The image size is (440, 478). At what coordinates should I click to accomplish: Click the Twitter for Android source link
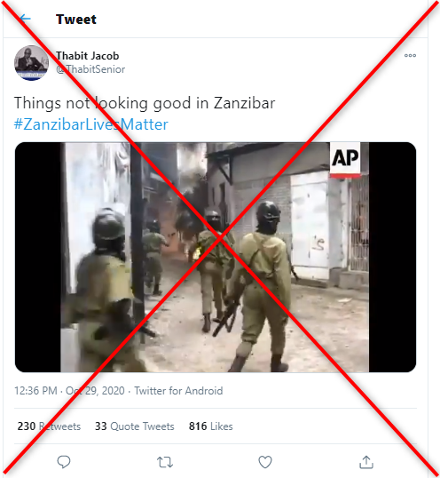pyautogui.click(x=178, y=391)
